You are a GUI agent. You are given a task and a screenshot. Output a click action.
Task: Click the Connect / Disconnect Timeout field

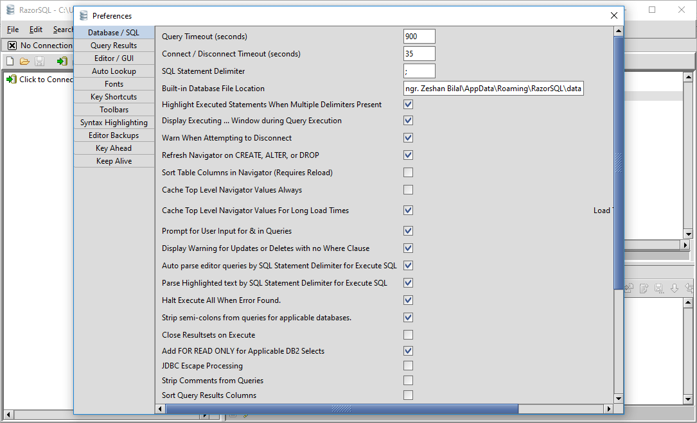click(x=419, y=54)
